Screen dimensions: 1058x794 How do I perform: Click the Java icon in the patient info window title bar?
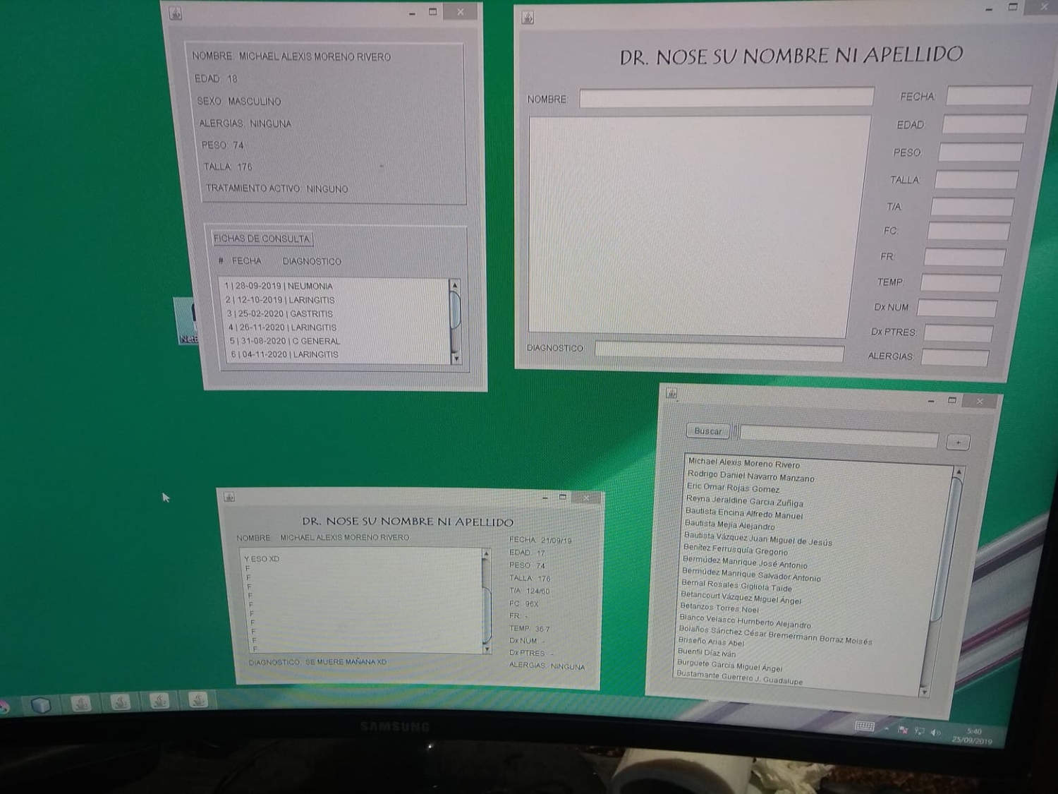(x=176, y=13)
